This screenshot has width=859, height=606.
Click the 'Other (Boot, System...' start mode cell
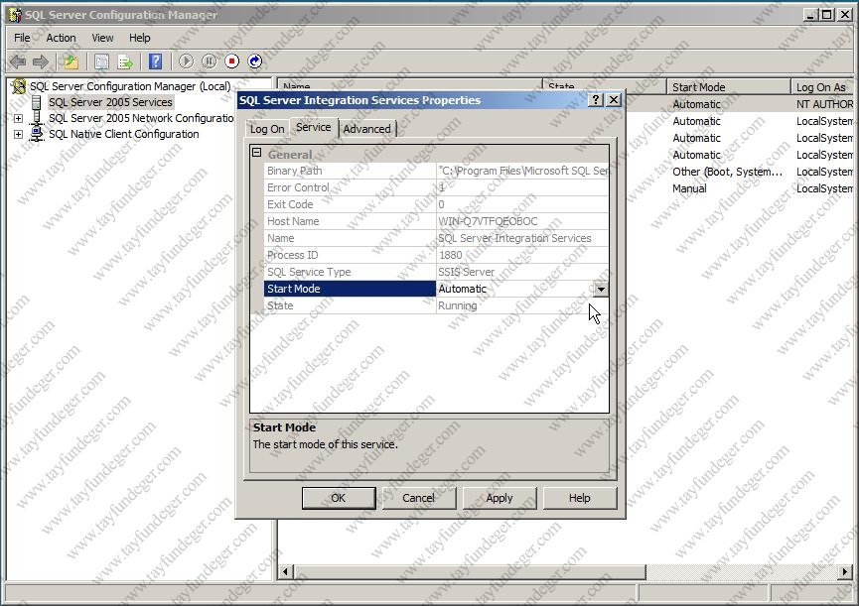pos(727,172)
